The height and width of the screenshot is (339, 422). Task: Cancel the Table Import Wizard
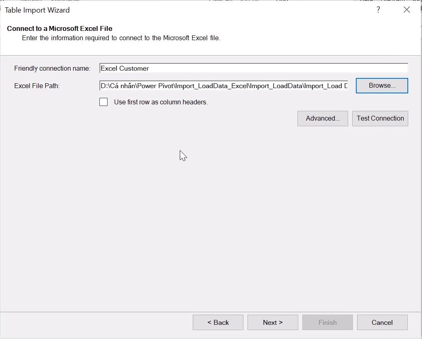(382, 322)
